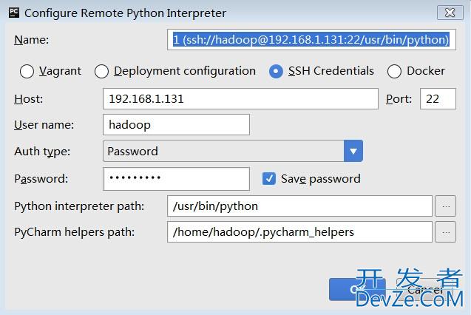Focus the Python interpreter path field
The image size is (471, 315).
(299, 206)
